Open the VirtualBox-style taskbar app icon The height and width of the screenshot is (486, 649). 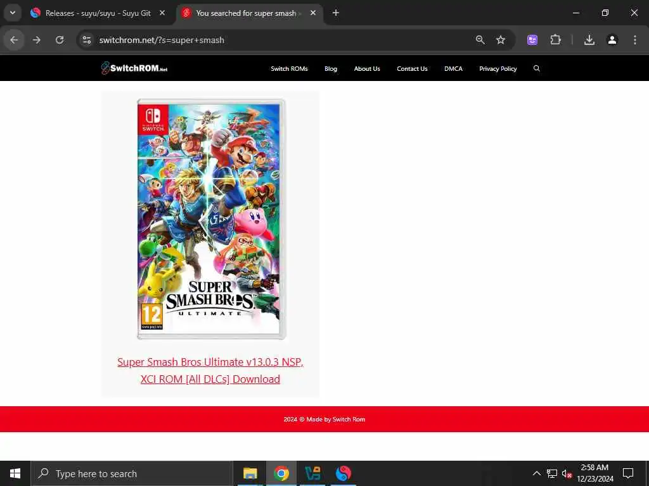[x=312, y=473]
